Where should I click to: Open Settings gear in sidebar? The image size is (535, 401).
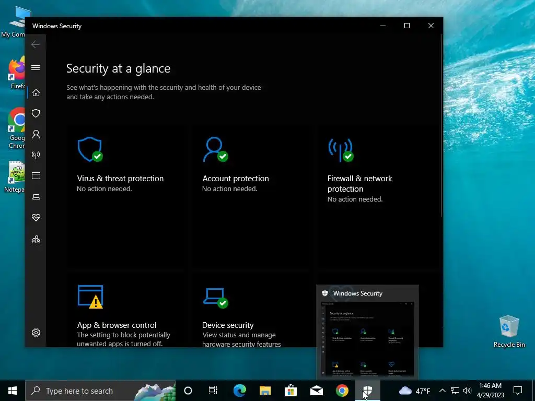(x=36, y=333)
